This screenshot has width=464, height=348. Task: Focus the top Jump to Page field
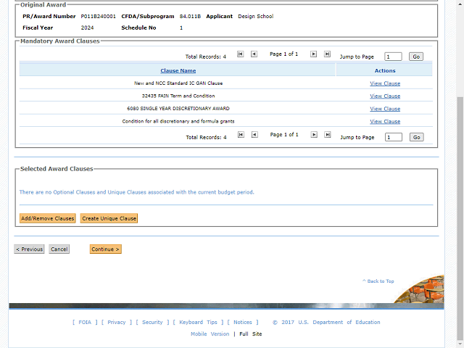(393, 57)
